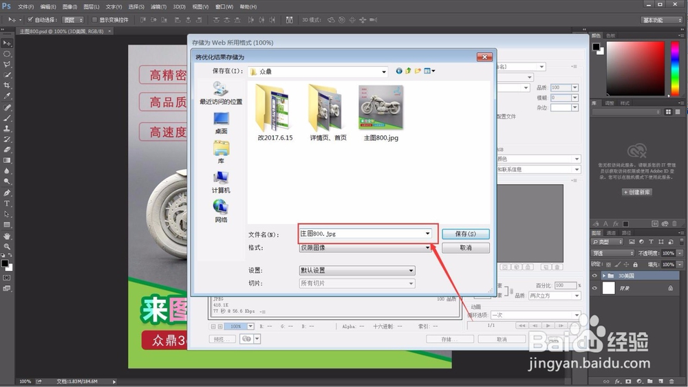The image size is (688, 387).
Task: Switch to the 通道 tab
Action: click(x=611, y=233)
